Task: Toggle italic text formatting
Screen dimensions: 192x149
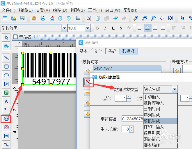Action: click(x=105, y=28)
